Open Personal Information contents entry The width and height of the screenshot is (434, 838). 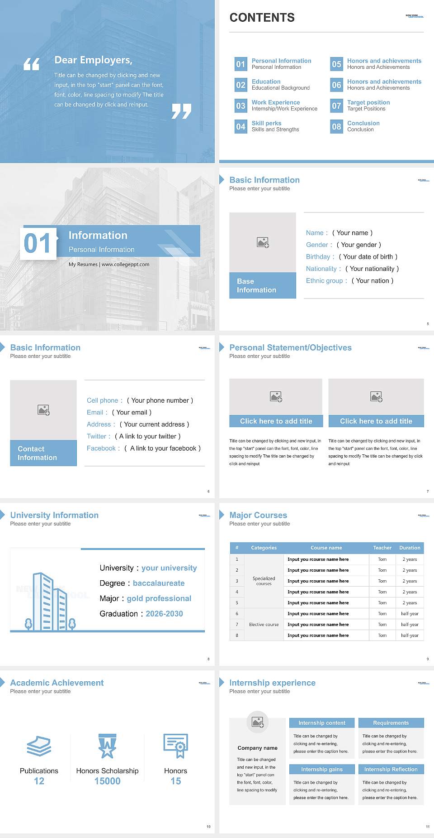[x=281, y=63]
